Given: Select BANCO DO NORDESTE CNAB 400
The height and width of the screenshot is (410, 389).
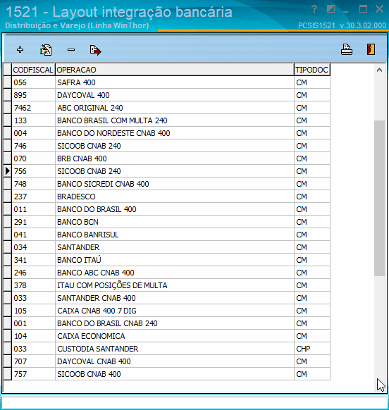Looking at the screenshot, I should [x=166, y=133].
